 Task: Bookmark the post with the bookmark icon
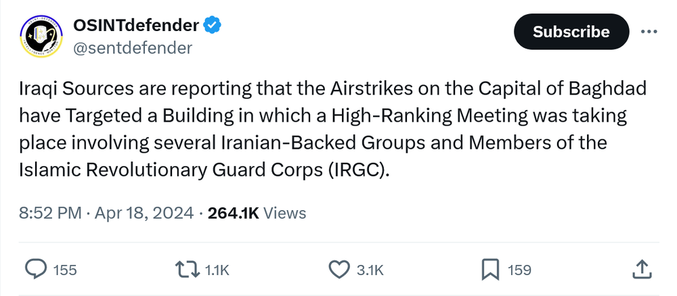pyautogui.click(x=489, y=270)
